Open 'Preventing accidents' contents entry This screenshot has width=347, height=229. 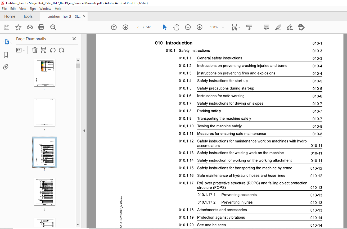pos(239,195)
